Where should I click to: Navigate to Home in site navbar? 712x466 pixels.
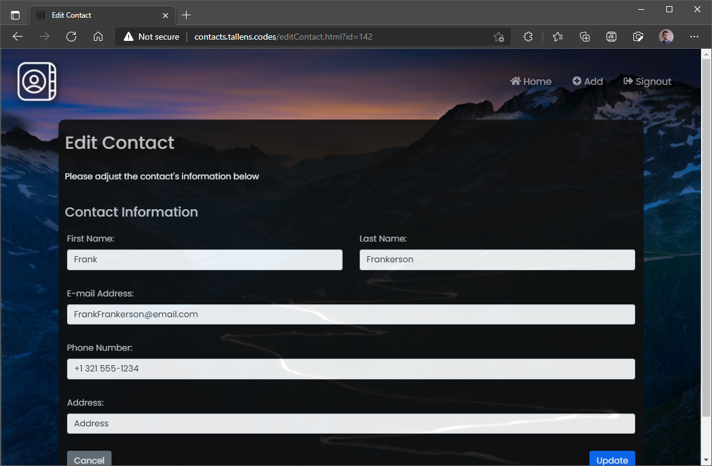(531, 81)
